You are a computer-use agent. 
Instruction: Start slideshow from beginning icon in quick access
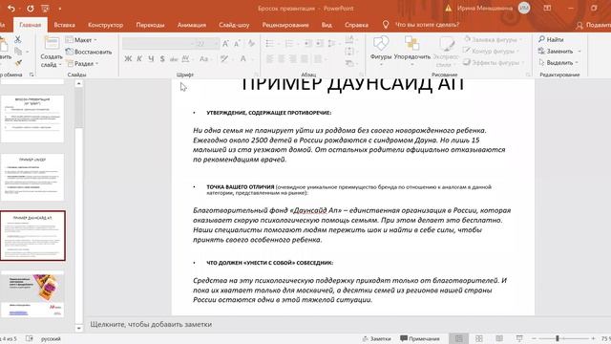(x=45, y=9)
